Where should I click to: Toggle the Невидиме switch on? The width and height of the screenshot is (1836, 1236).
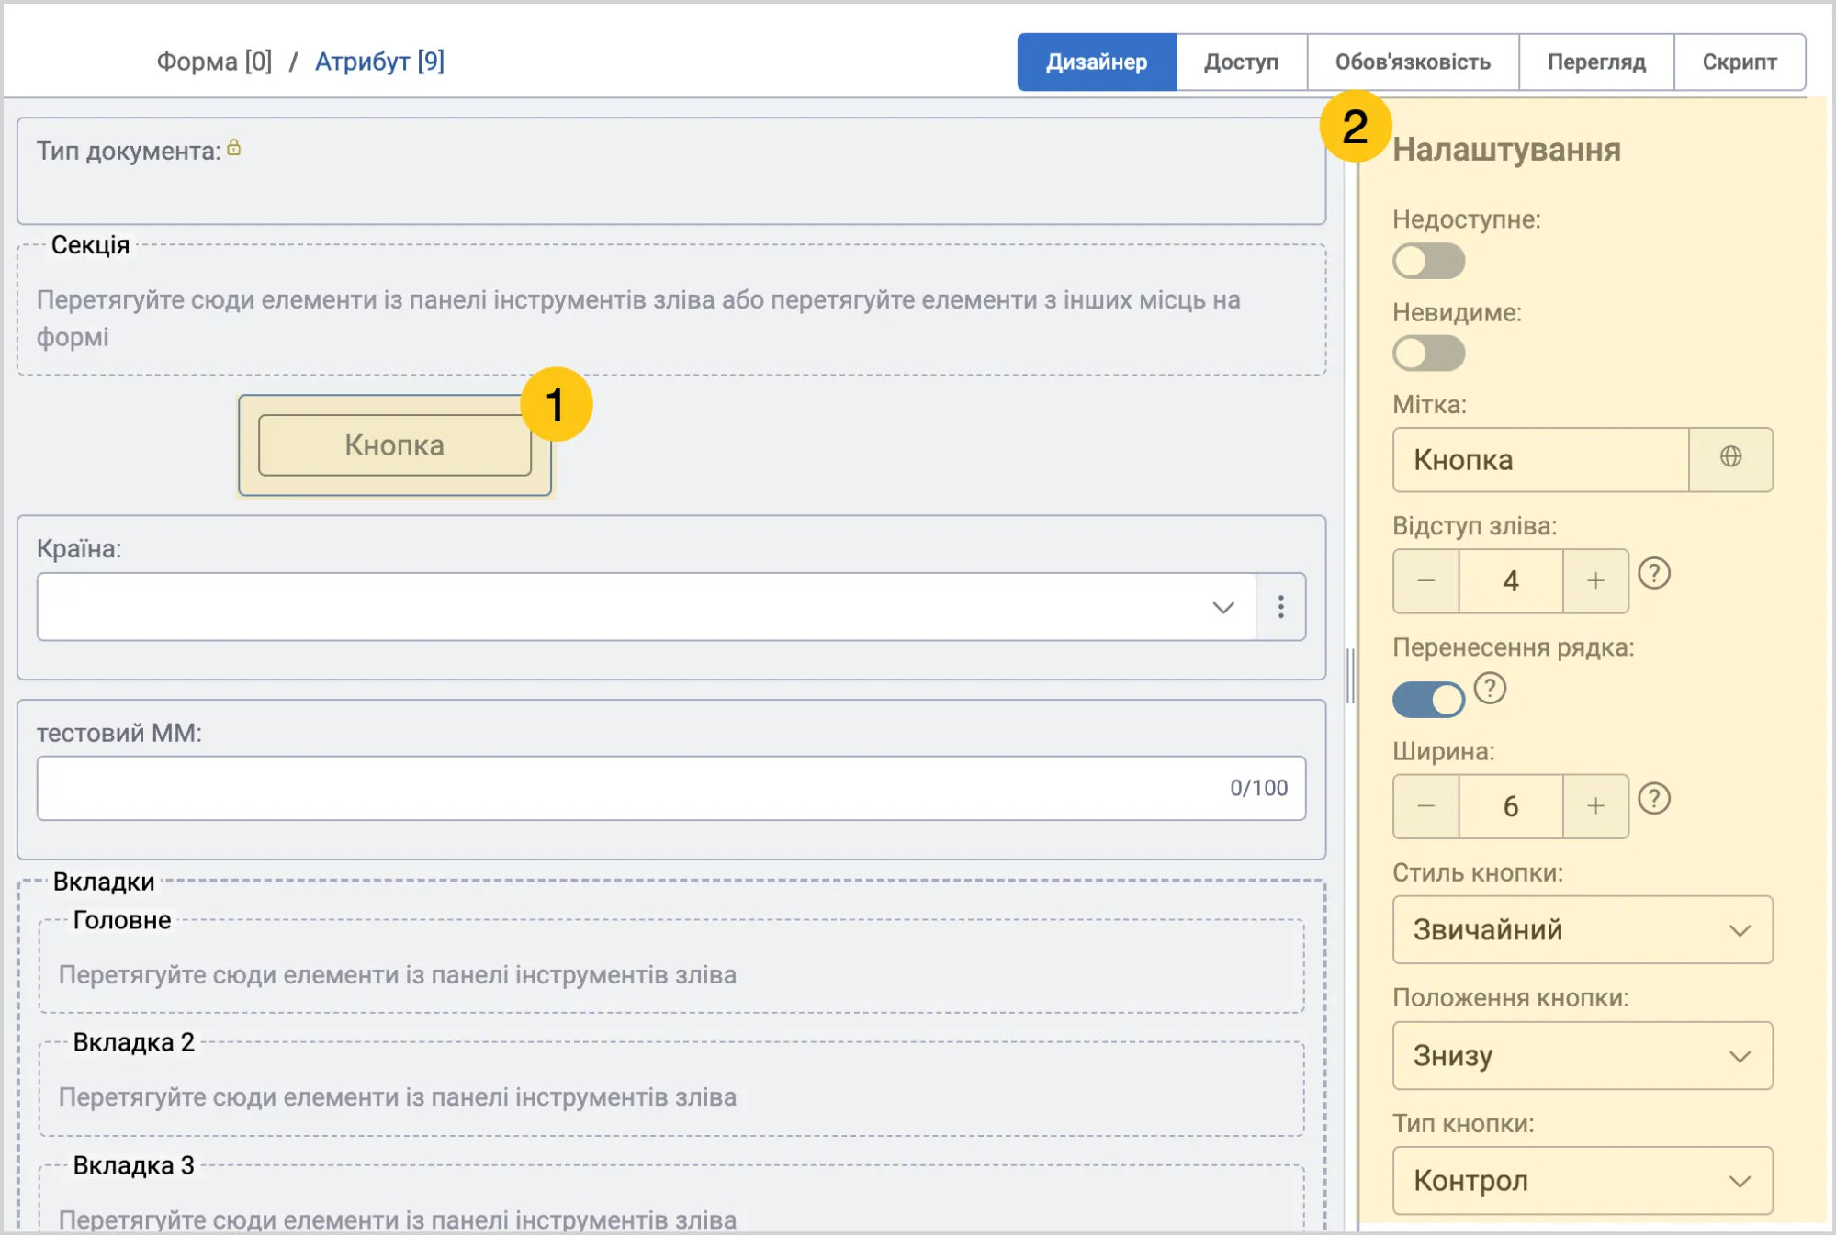click(x=1428, y=353)
